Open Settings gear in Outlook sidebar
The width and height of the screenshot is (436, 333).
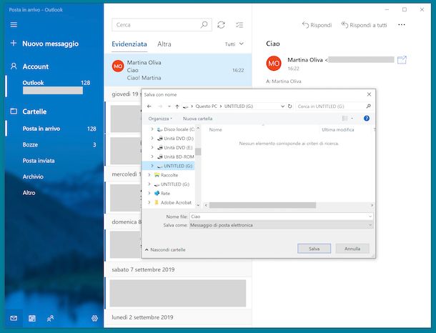tap(94, 318)
